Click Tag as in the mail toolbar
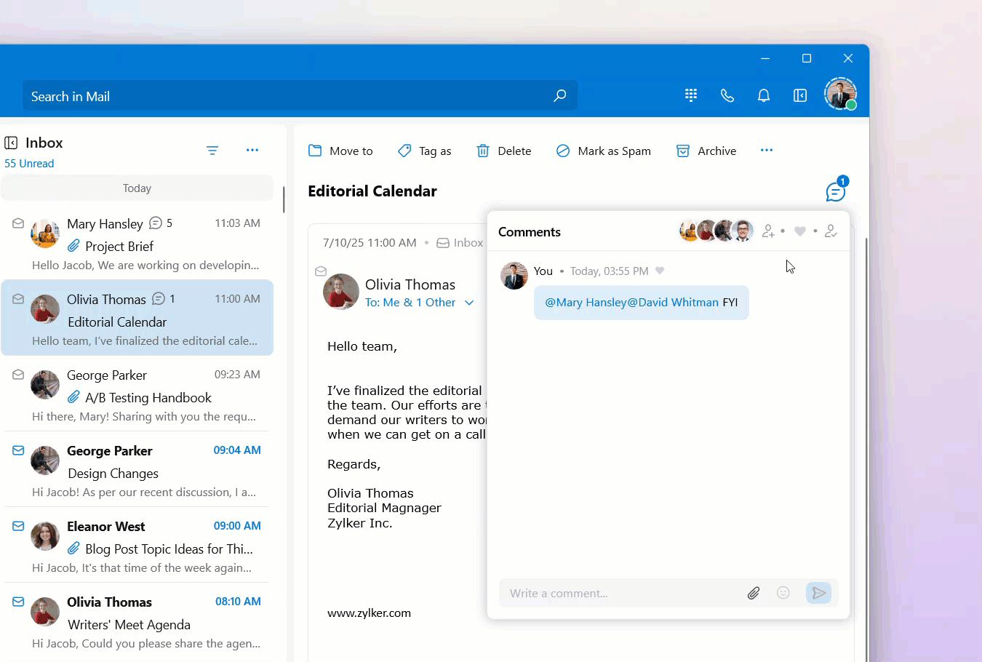The height and width of the screenshot is (662, 982). 425,151
